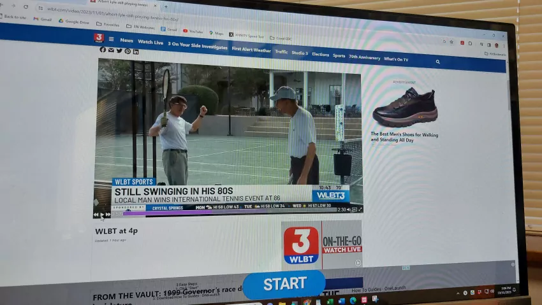Open the Watch Live link
This screenshot has width=542, height=305.
tap(150, 43)
